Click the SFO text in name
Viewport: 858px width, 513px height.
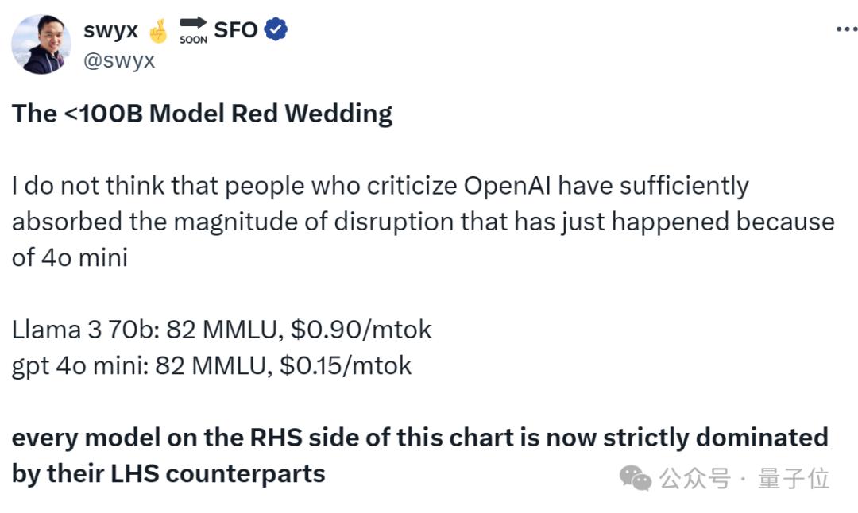coord(235,30)
